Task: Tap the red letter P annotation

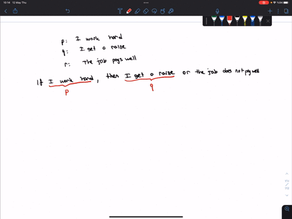Action: tap(67, 92)
